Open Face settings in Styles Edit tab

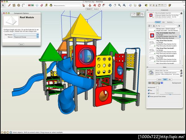click(153, 83)
